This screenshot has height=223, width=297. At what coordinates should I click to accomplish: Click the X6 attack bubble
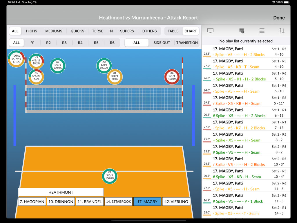coord(172,77)
